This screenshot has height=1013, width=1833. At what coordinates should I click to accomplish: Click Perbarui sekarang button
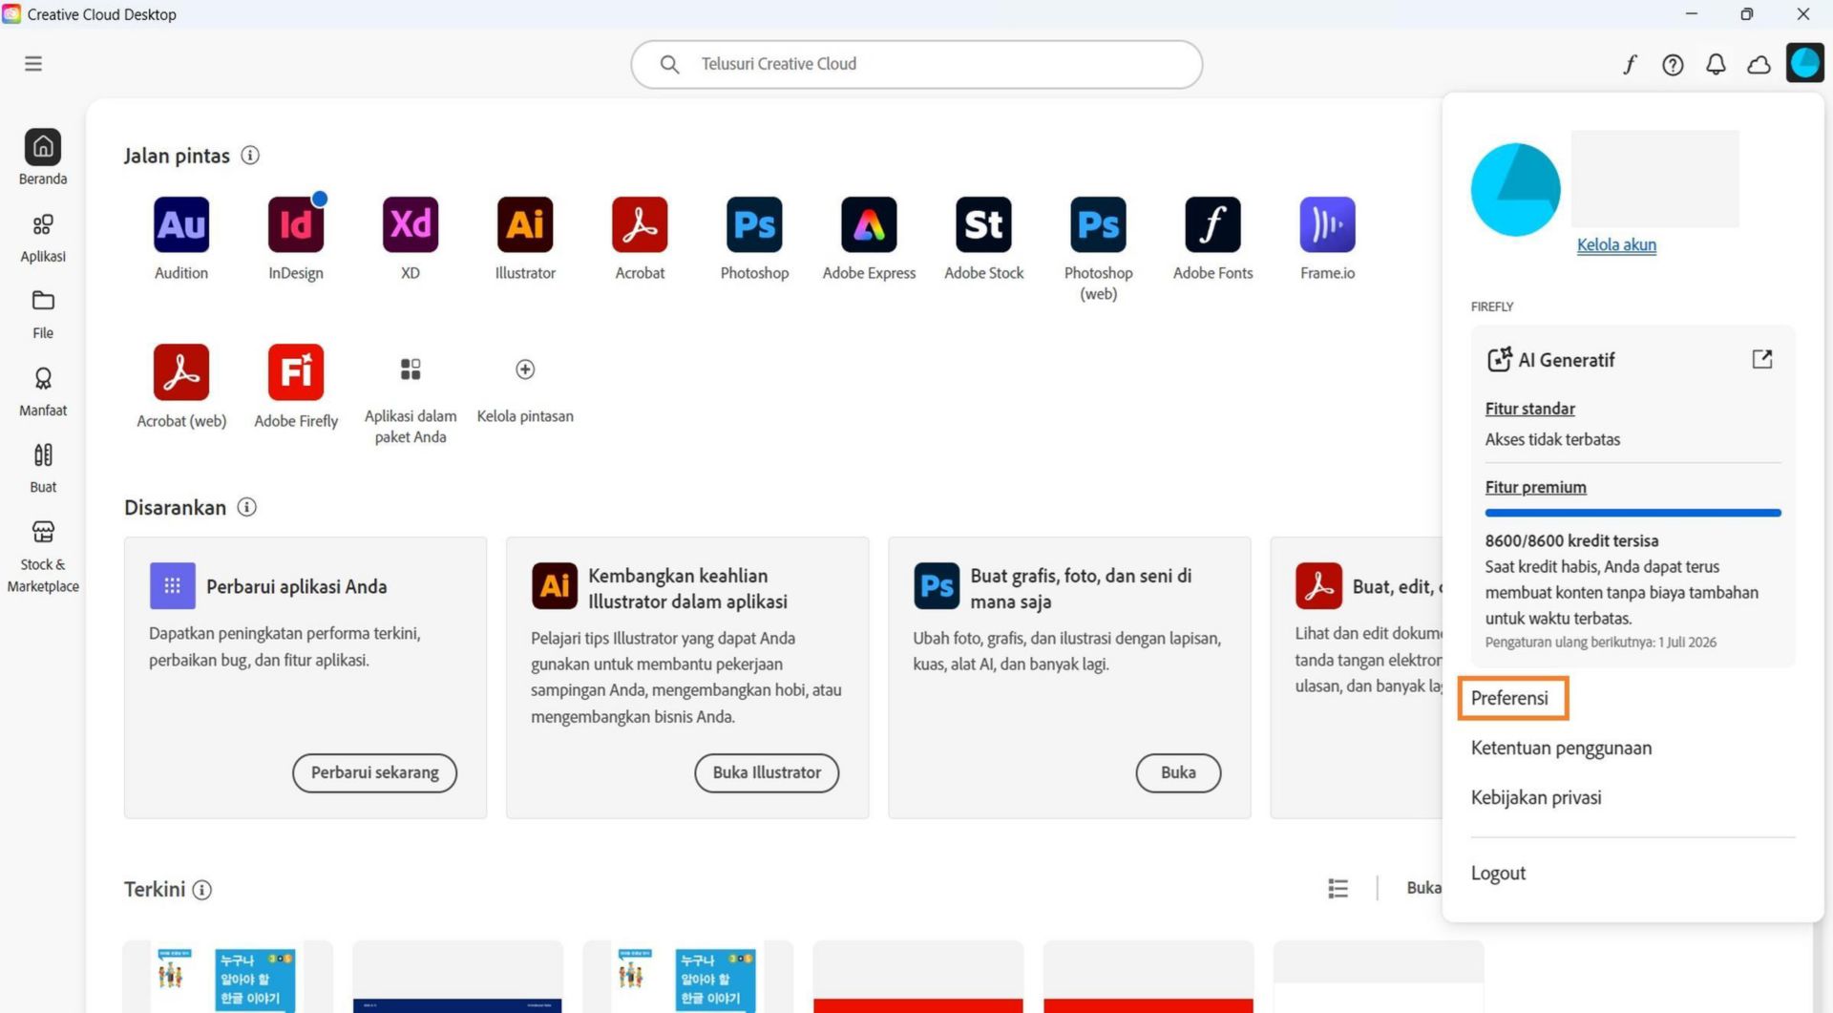tap(374, 772)
